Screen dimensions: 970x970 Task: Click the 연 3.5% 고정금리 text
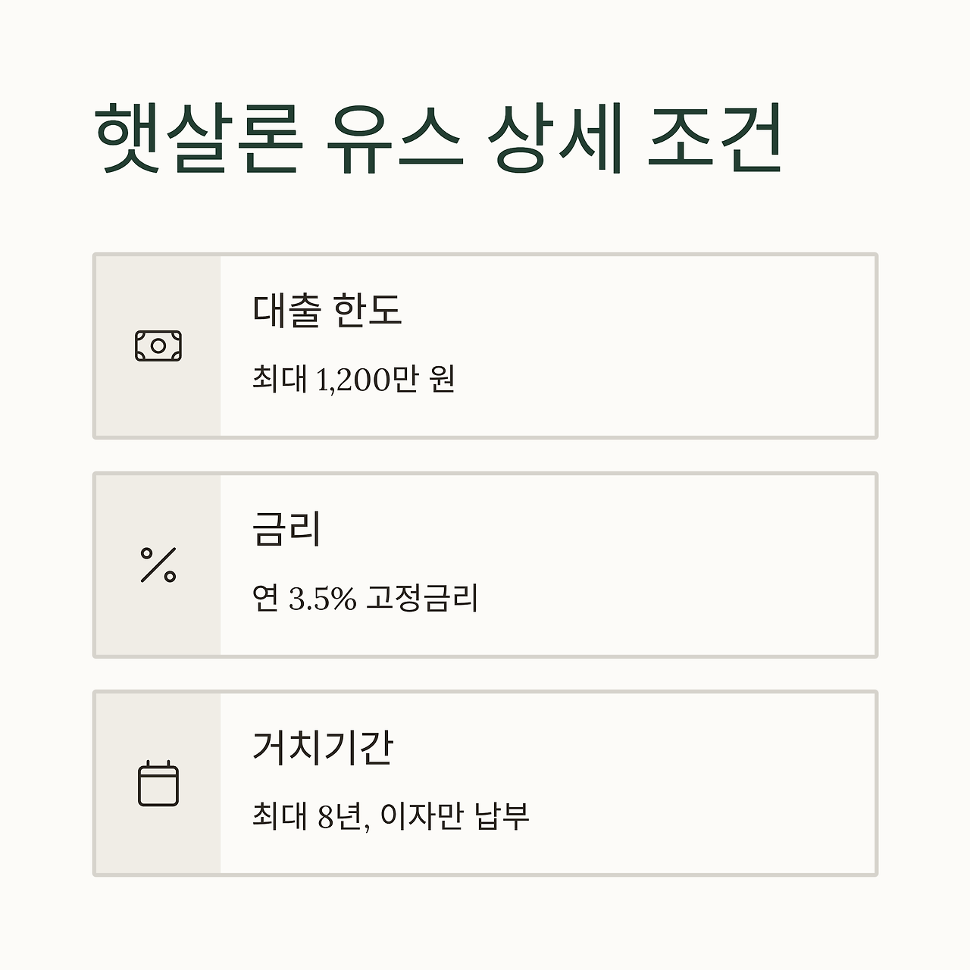pos(365,598)
